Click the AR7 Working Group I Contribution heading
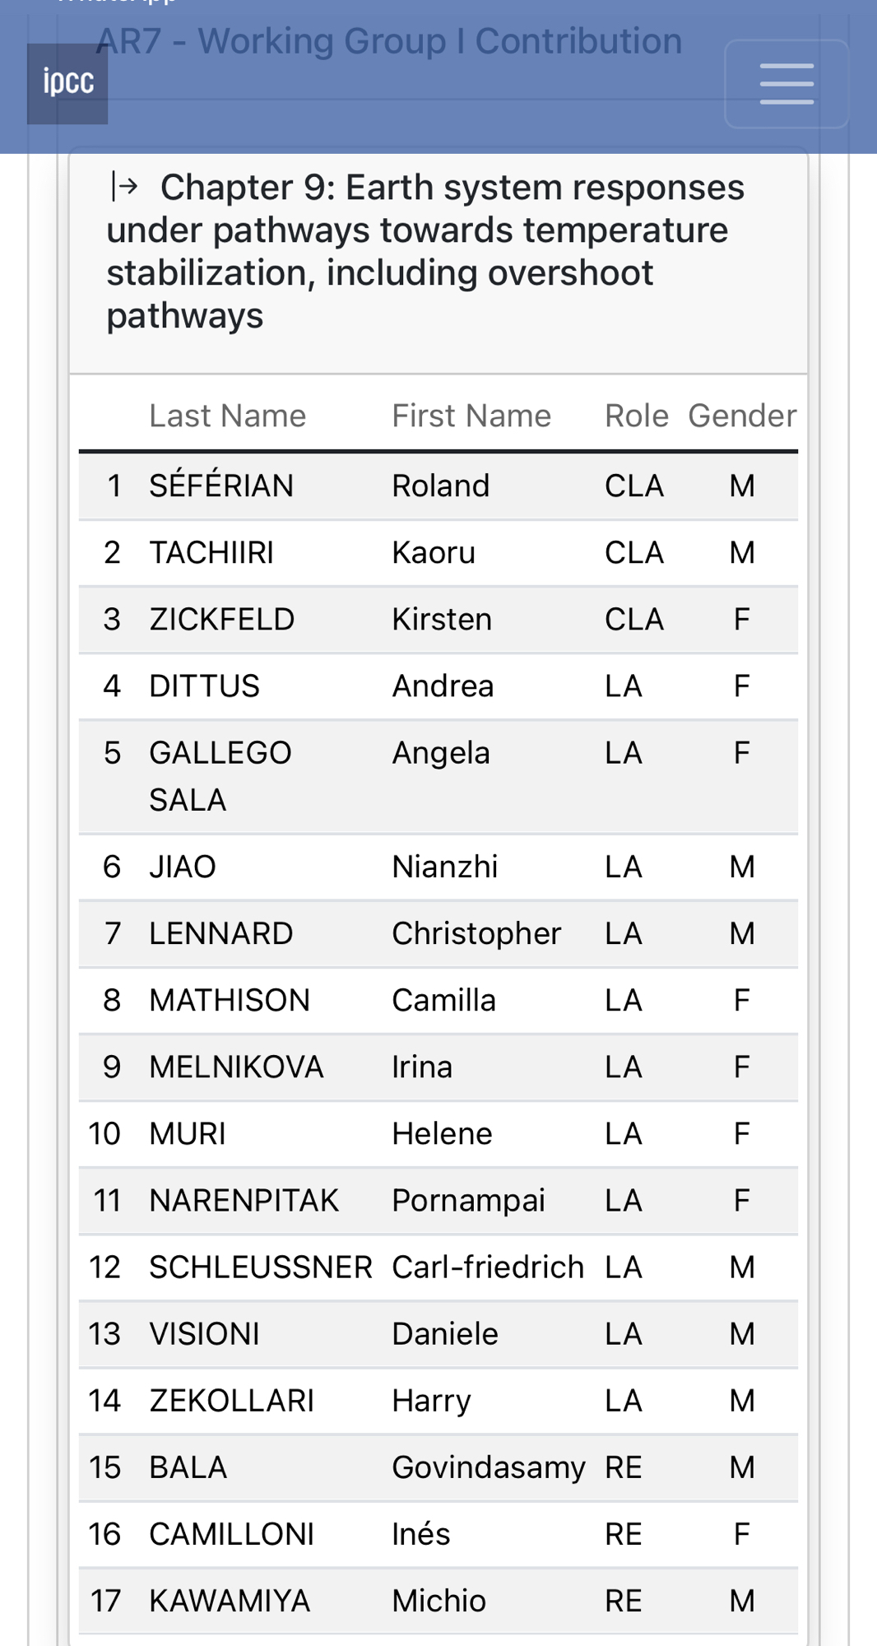 coord(389,41)
